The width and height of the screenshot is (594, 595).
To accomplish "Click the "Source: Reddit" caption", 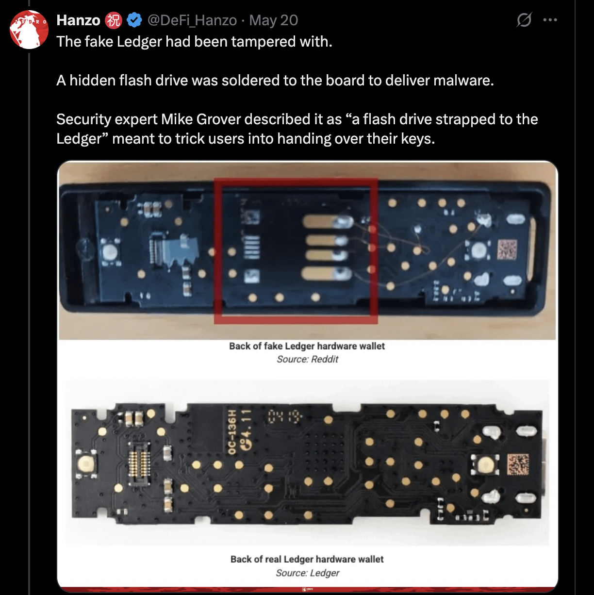I will pos(307,359).
